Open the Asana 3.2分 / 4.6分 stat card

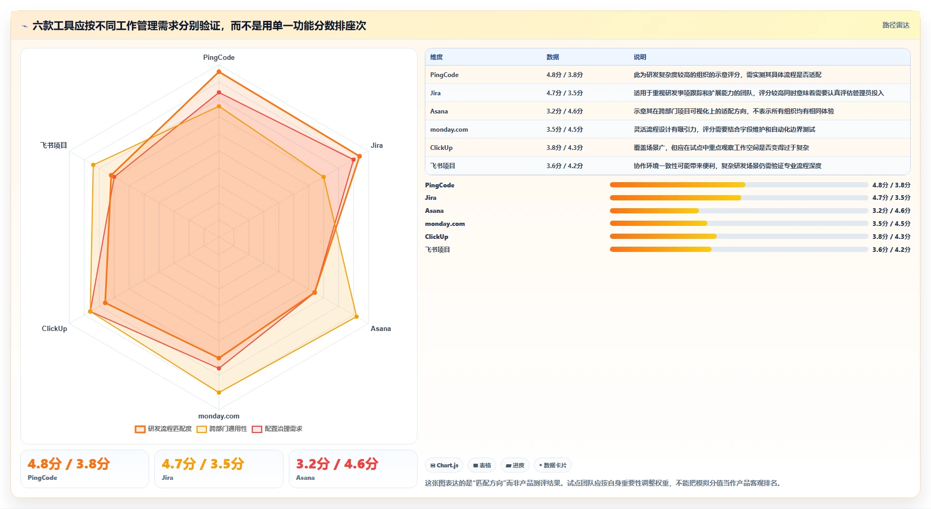tap(353, 469)
